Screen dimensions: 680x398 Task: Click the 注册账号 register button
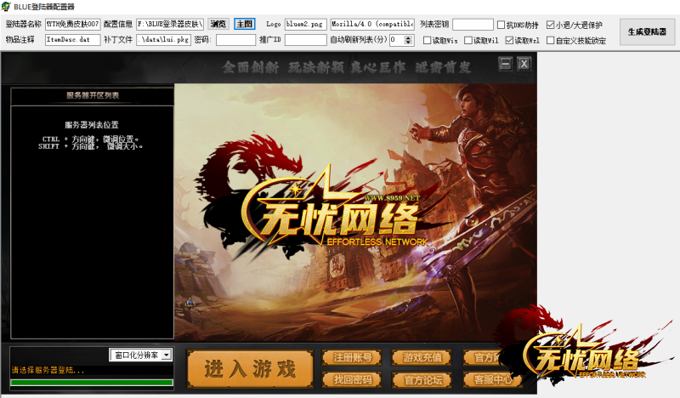click(x=352, y=358)
